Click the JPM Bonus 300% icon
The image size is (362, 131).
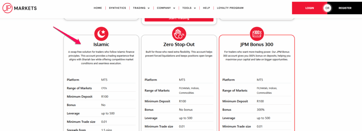[x=257, y=34]
